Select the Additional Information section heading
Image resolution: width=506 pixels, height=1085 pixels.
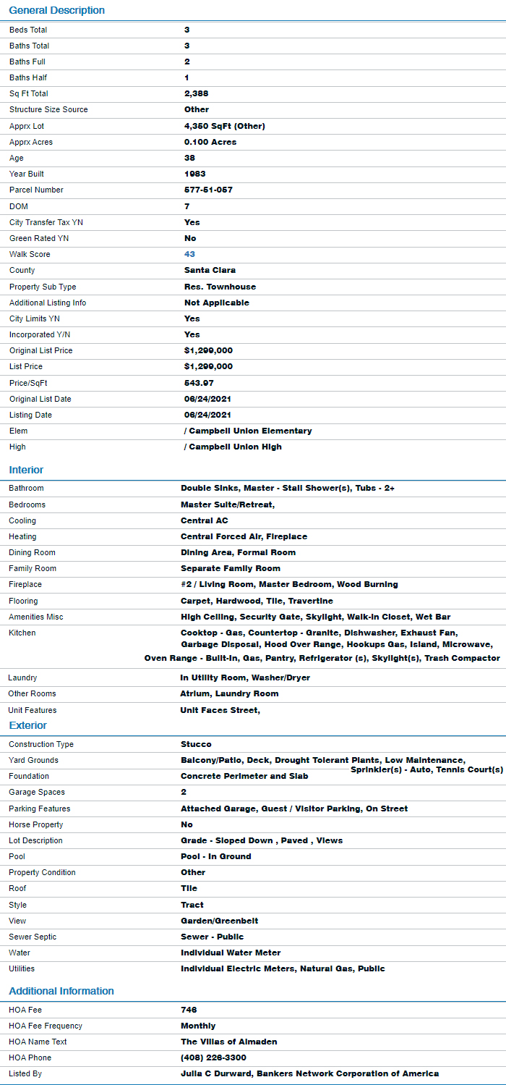(61, 991)
